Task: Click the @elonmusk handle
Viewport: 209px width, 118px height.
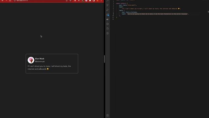Action: (40, 62)
